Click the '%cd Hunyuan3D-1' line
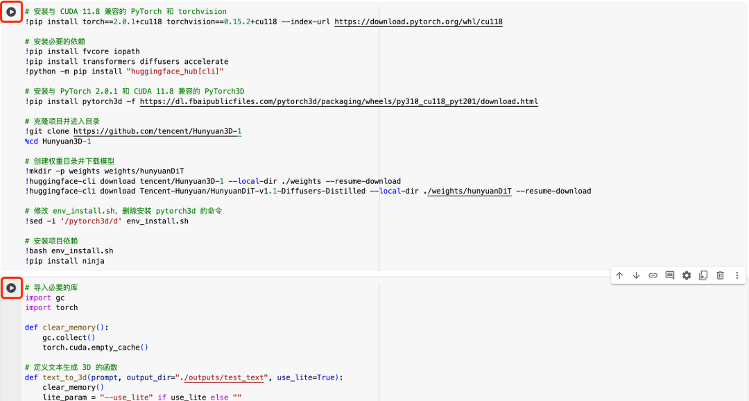Screen dimensions: 749x401 pyautogui.click(x=58, y=141)
